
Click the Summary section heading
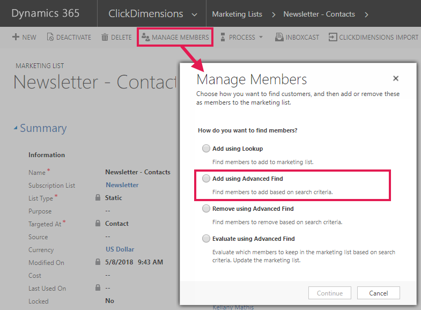coord(43,128)
